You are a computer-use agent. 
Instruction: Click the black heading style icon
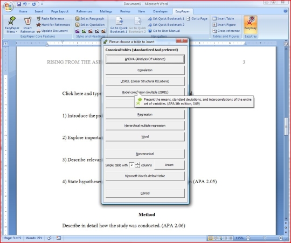coord(97,31)
